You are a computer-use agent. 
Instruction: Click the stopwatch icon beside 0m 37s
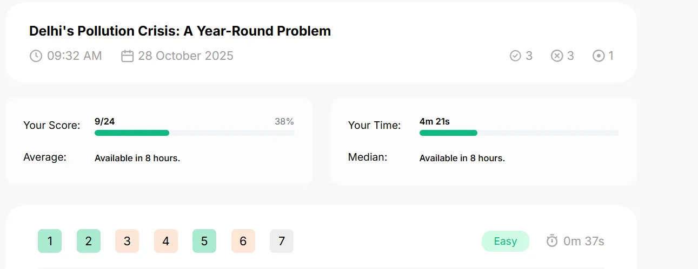(x=551, y=241)
